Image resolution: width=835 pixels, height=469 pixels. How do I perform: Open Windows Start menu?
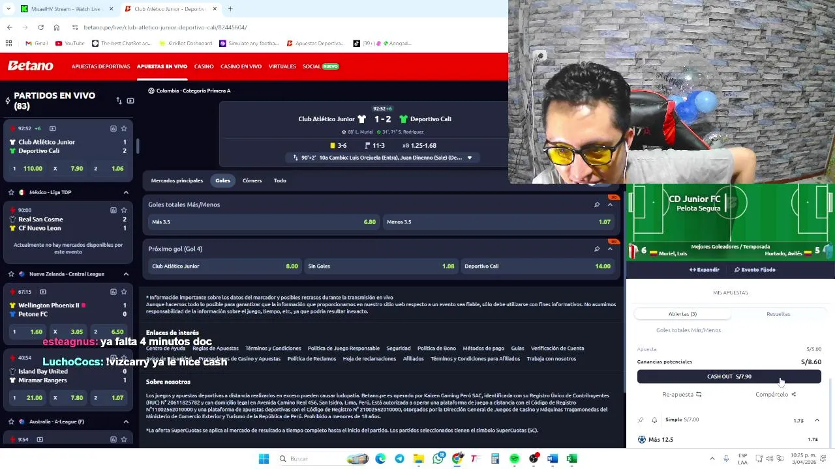coord(264,459)
